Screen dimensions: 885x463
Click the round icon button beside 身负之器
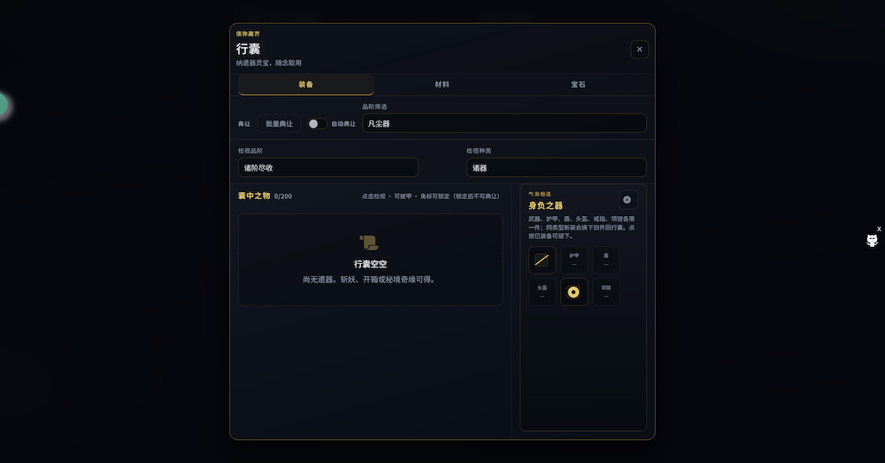[x=627, y=200]
